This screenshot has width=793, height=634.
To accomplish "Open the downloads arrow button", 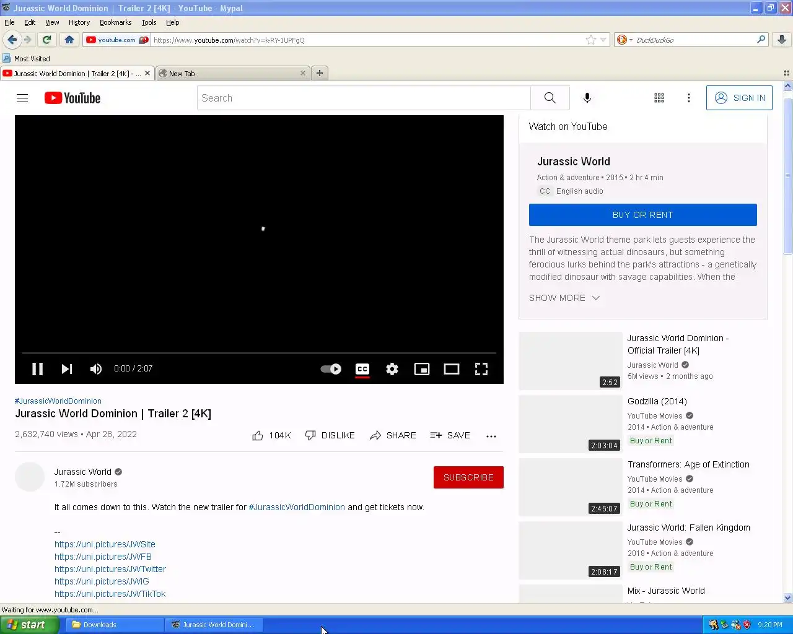I will pyautogui.click(x=782, y=40).
